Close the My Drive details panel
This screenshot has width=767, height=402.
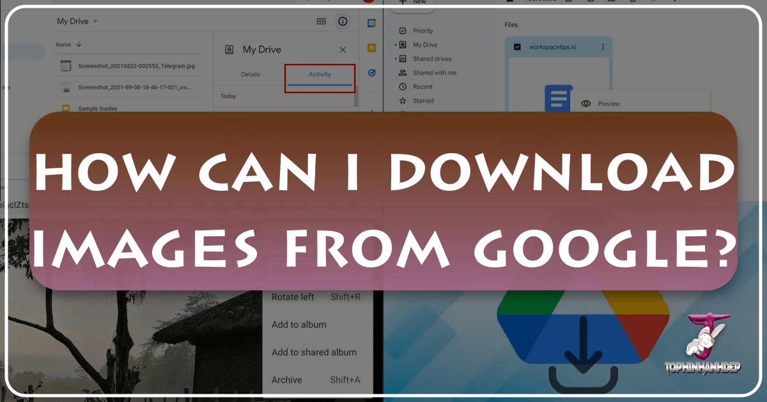coord(343,50)
